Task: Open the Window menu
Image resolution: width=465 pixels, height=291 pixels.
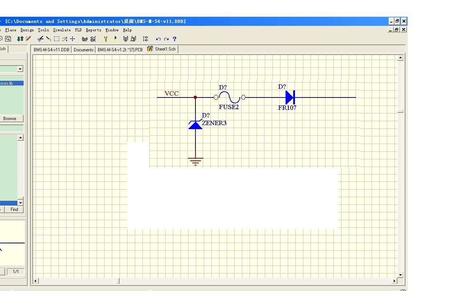Action: point(112,30)
